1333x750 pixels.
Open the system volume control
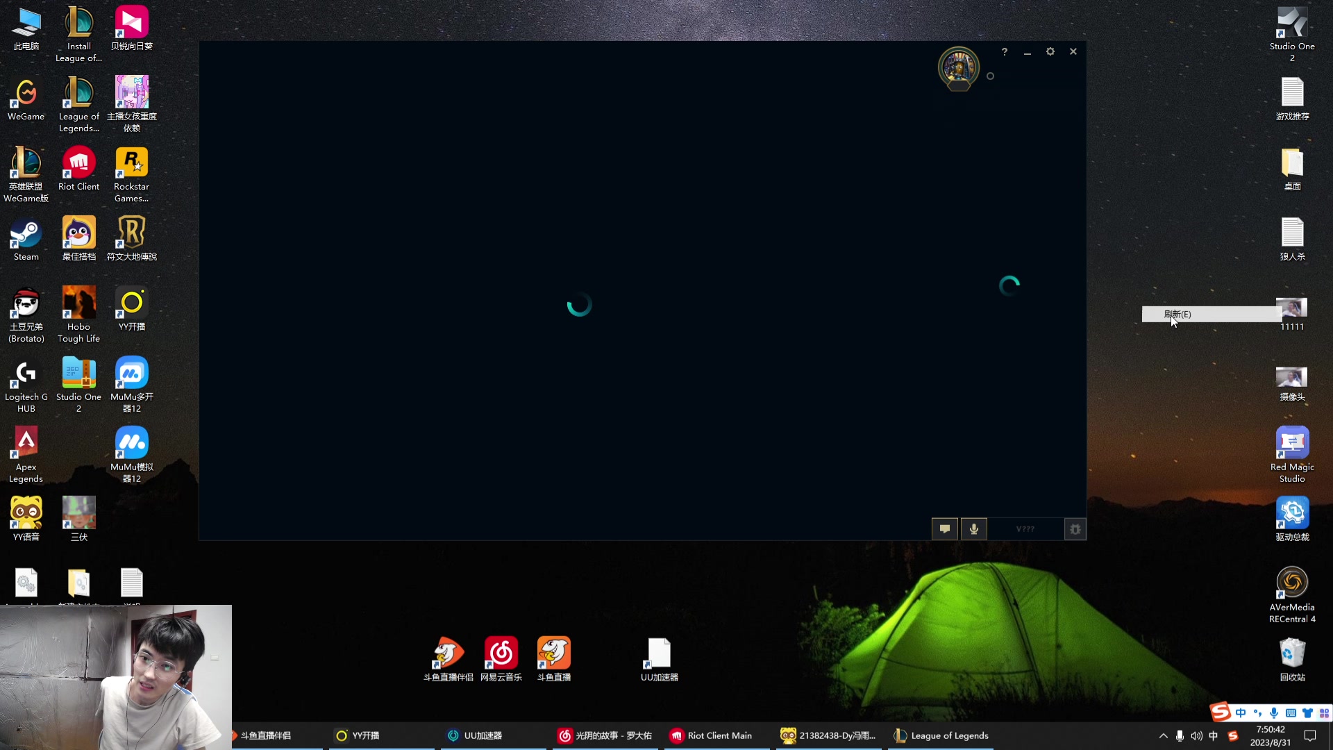tap(1196, 736)
